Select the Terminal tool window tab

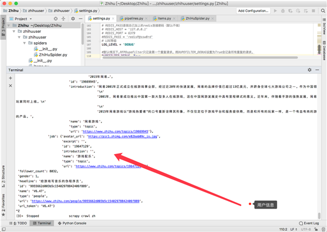point(42,223)
